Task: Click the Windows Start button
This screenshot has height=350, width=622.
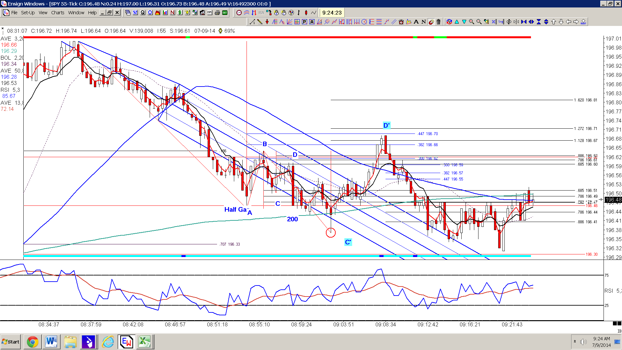Action: click(x=11, y=342)
